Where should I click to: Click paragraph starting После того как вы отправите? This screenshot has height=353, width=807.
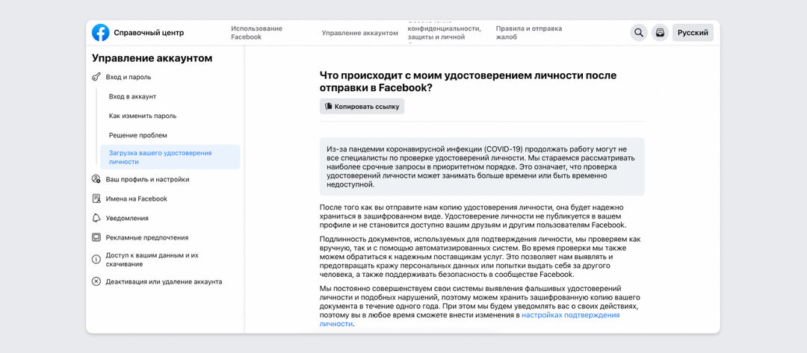coord(472,216)
